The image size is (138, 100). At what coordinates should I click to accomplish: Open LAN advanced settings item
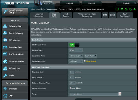15,96
